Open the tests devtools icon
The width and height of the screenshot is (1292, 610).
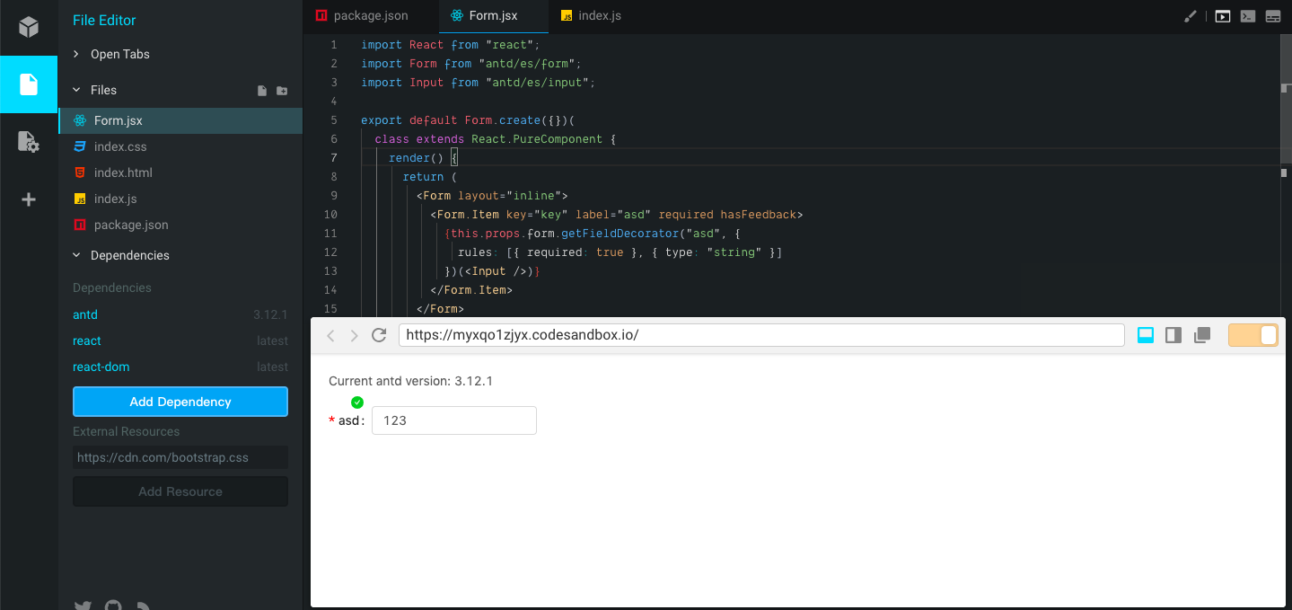coord(1272,15)
